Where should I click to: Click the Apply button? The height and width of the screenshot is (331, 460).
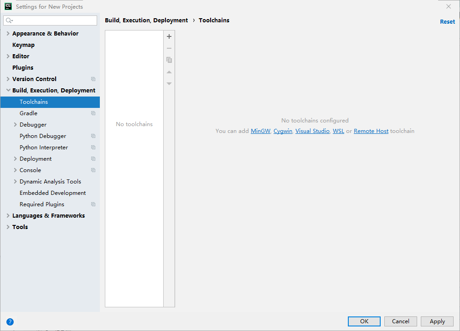(437, 321)
